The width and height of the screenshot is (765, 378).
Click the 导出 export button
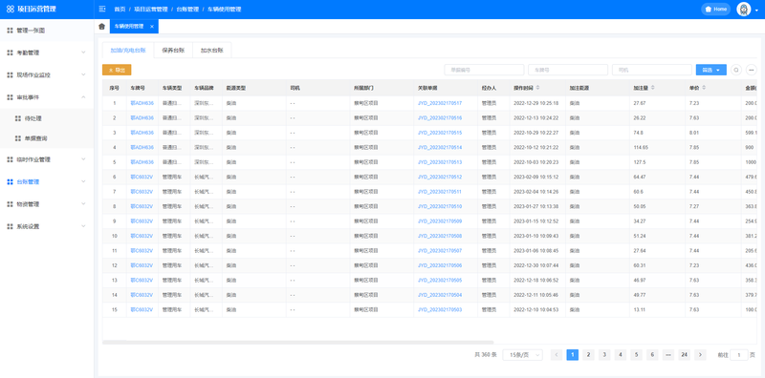pyautogui.click(x=117, y=70)
